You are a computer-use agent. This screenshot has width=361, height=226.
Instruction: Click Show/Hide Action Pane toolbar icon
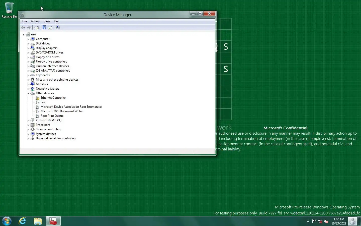[50, 28]
